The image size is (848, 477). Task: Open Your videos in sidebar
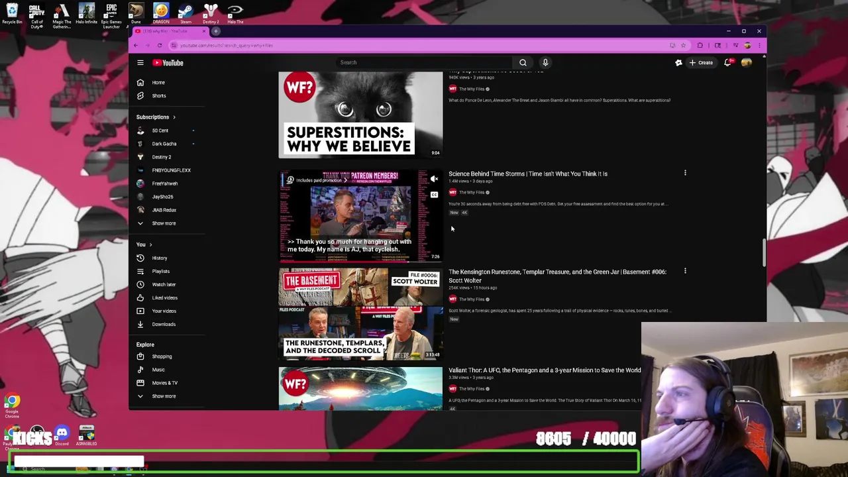coord(166,311)
